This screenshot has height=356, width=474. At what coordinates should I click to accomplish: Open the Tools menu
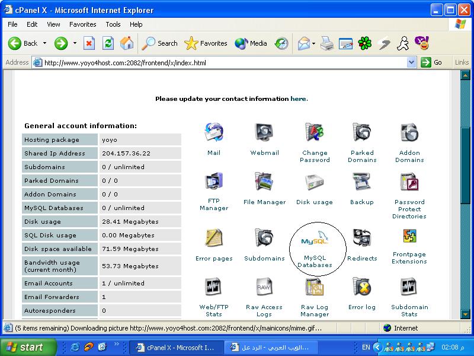coord(113,24)
